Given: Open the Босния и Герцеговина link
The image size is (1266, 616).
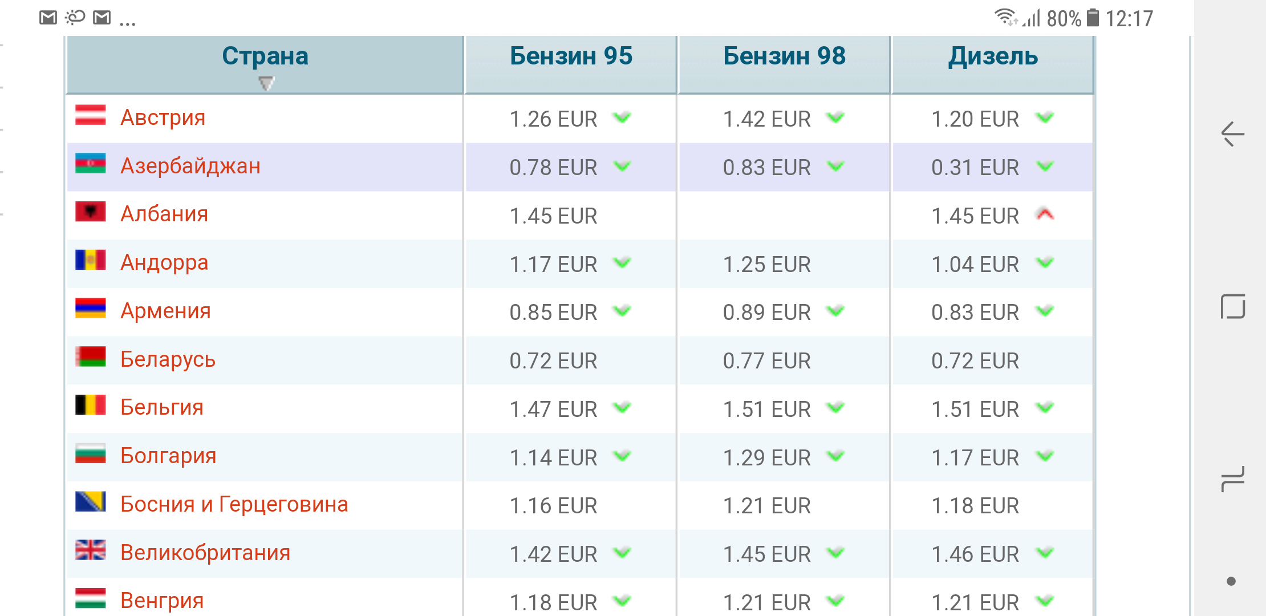Looking at the screenshot, I should (x=234, y=504).
